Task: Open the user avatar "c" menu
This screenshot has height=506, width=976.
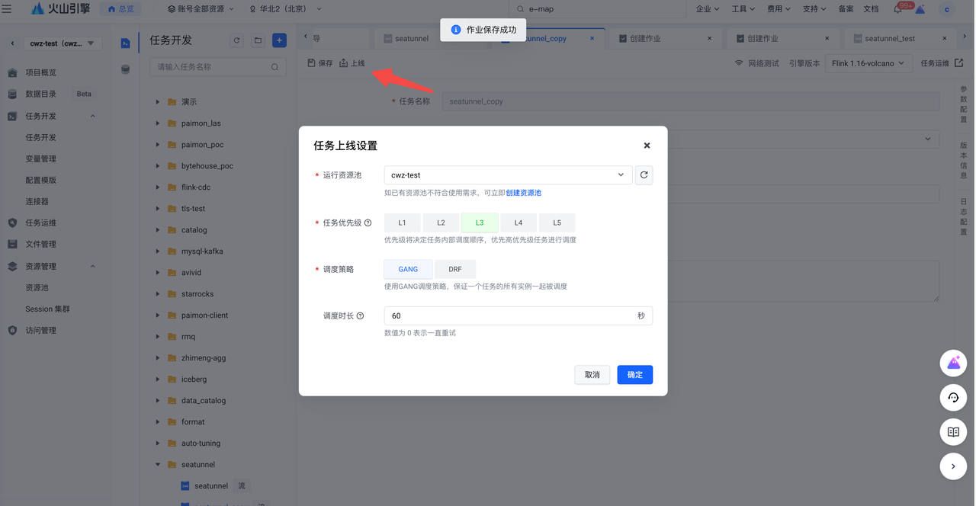Action: pos(947,9)
